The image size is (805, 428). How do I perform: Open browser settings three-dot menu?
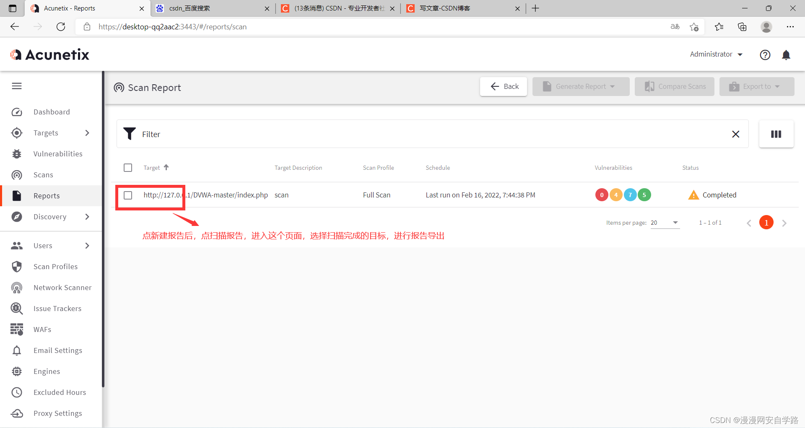click(x=790, y=27)
